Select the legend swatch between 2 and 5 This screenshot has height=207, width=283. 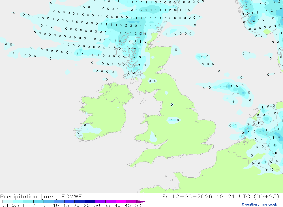coord(38,201)
